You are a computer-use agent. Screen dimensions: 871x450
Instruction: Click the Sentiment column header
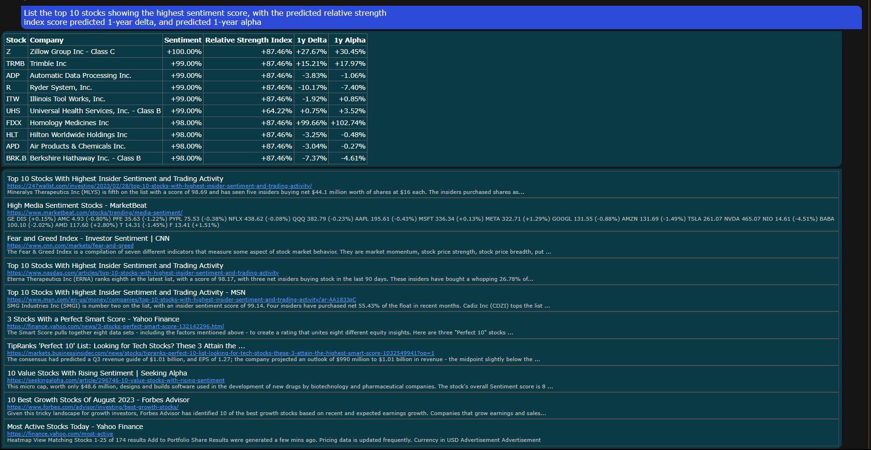click(183, 40)
